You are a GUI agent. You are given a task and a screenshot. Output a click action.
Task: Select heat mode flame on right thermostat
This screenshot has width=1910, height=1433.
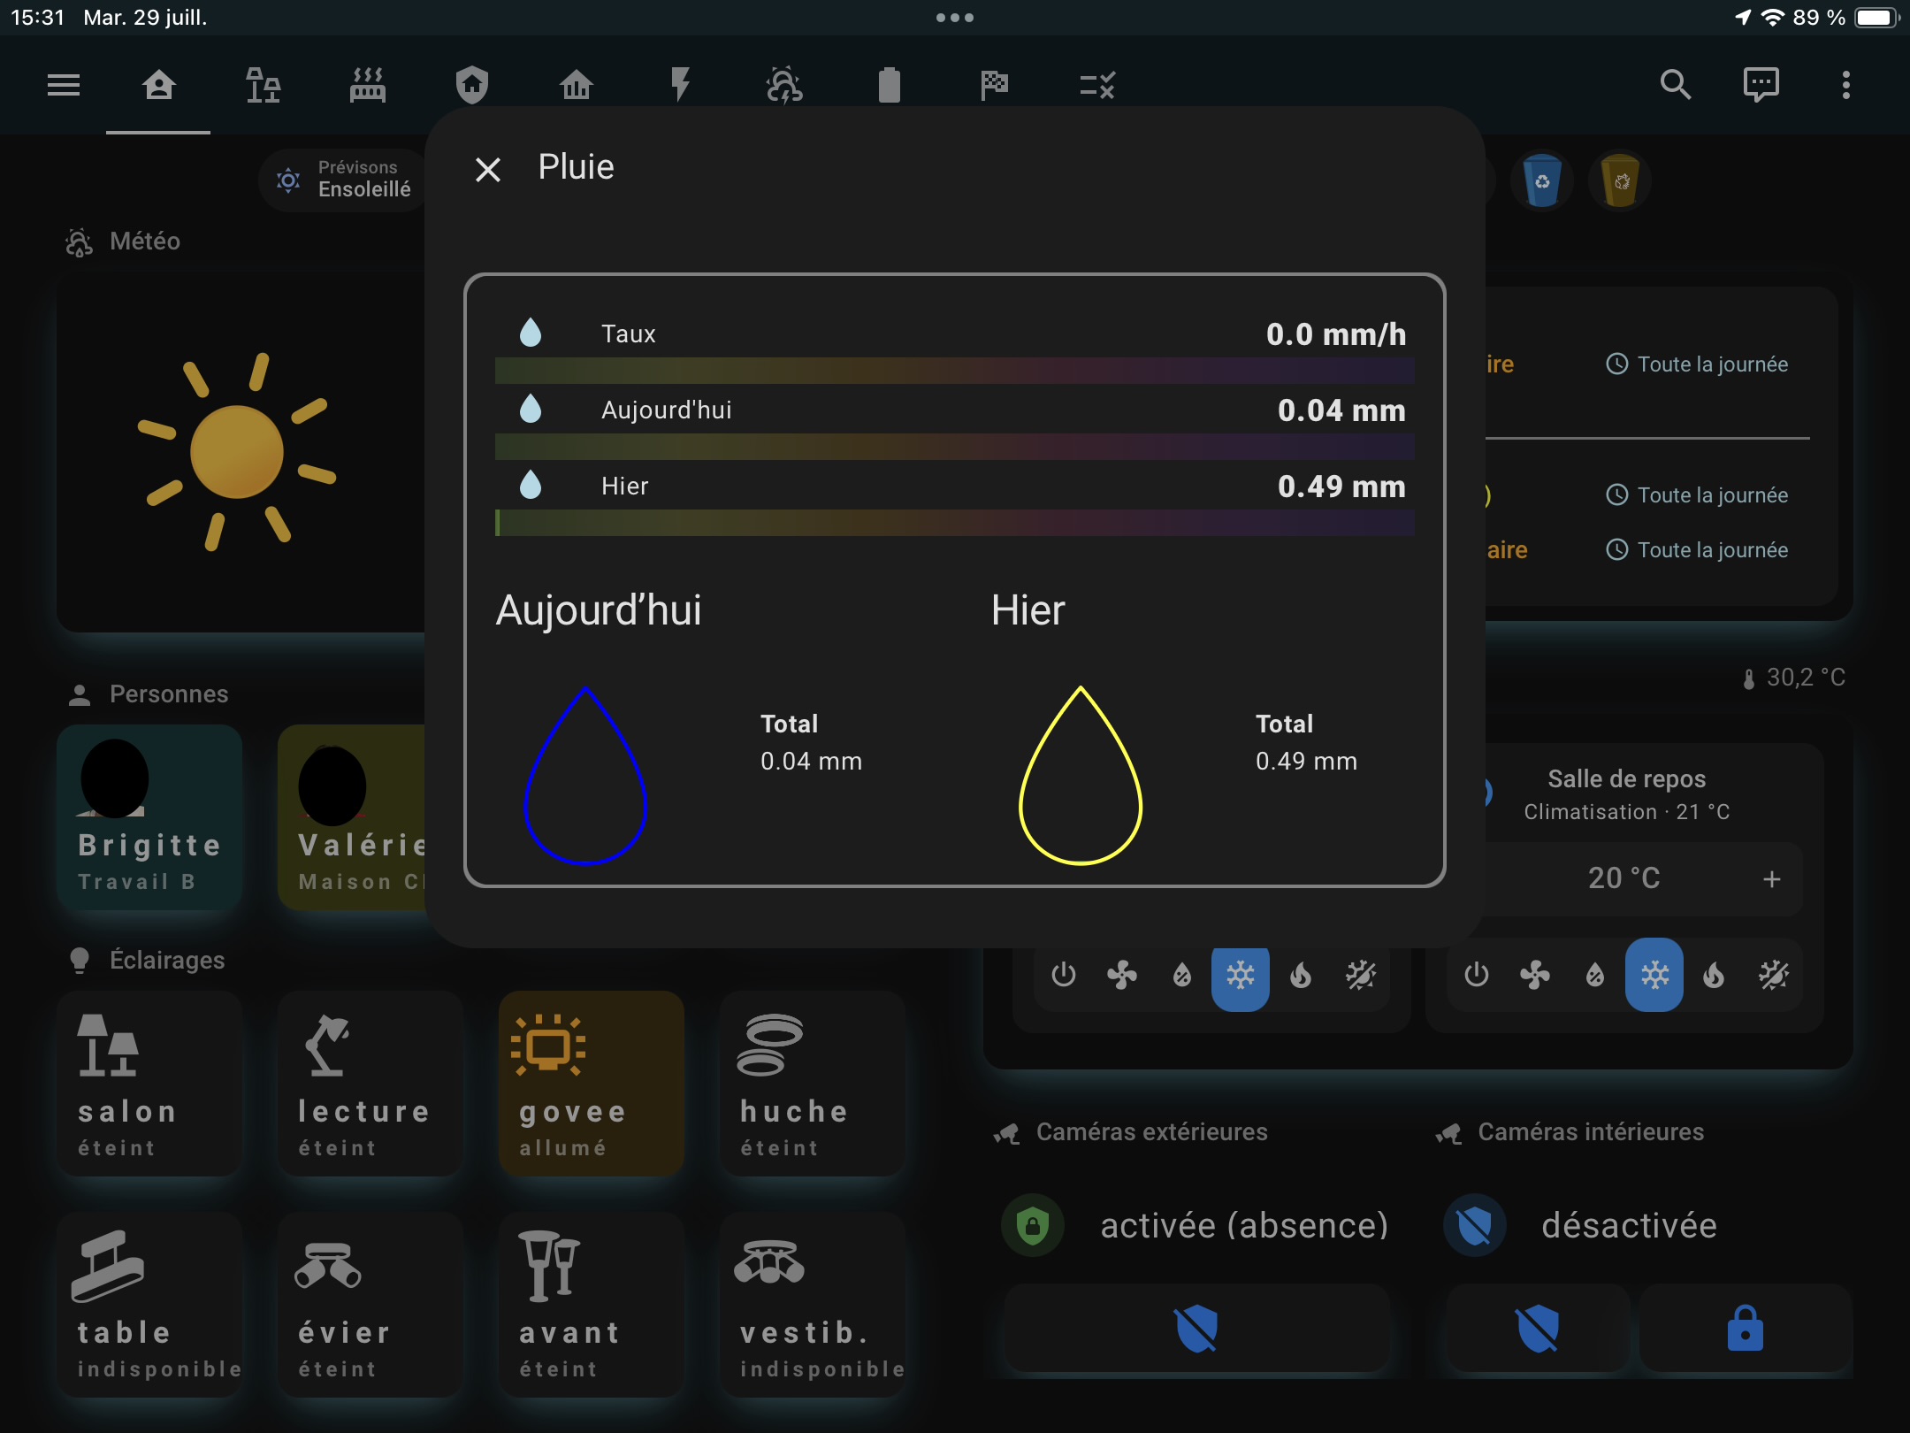point(1714,976)
